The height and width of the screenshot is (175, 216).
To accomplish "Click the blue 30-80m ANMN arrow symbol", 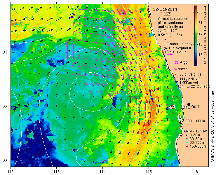I will [x=187, y=139].
